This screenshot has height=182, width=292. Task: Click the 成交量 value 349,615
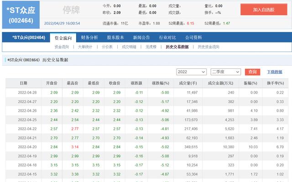coord(191,147)
